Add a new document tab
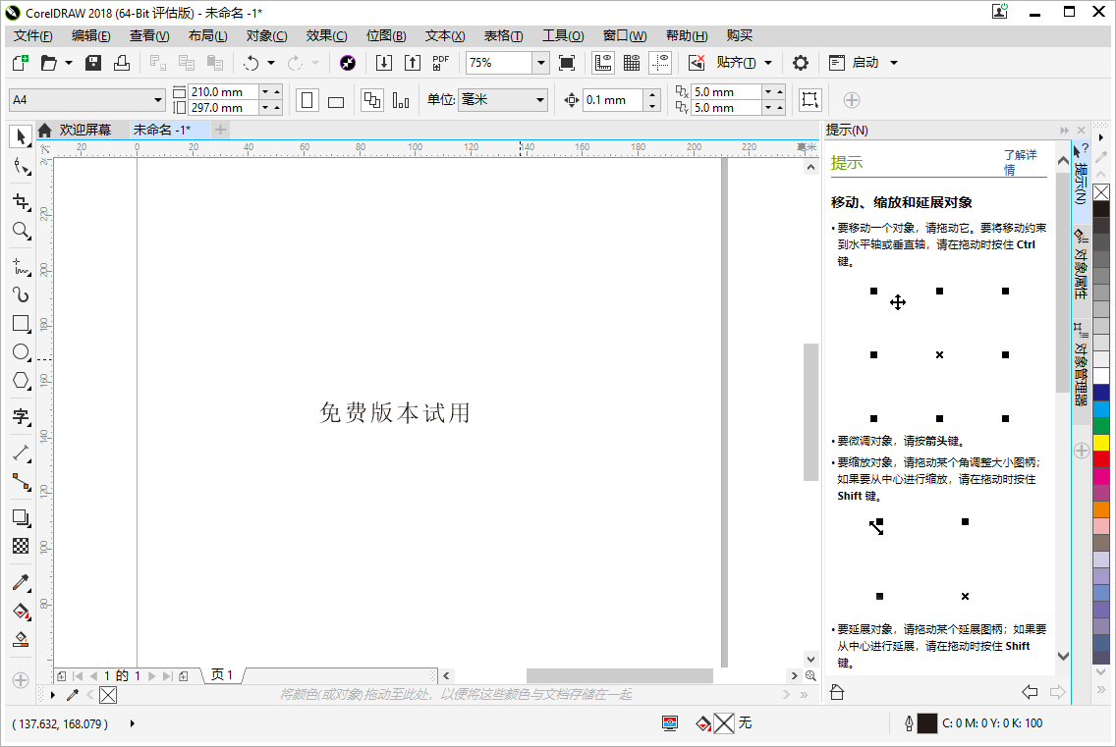Screen dimensions: 1116x747 [x=221, y=130]
